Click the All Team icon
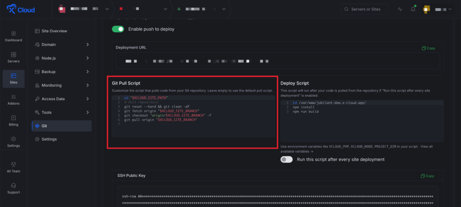Image resolution: width=461 pixels, height=207 pixels. (14, 164)
